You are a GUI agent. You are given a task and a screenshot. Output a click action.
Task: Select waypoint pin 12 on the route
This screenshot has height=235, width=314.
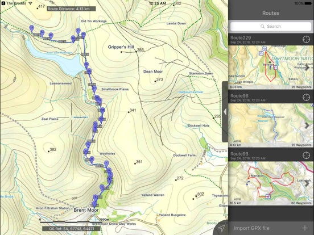[96, 125]
